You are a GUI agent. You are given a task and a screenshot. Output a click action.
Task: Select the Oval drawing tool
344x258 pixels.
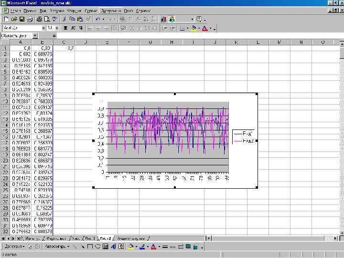click(98, 247)
